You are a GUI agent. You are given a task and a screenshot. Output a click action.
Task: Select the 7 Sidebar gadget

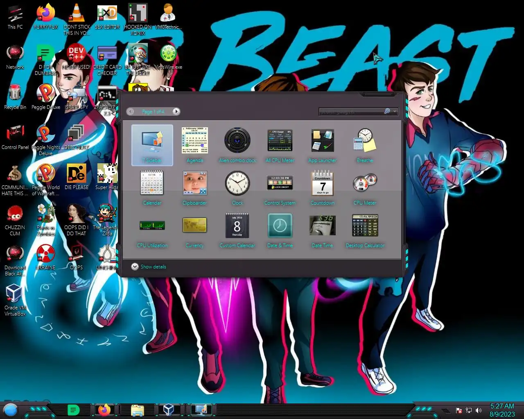point(152,145)
